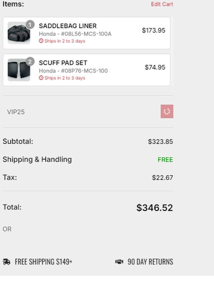Click part number #08L56-MCS-100A
The width and height of the screenshot is (214, 292).
(x=86, y=34)
